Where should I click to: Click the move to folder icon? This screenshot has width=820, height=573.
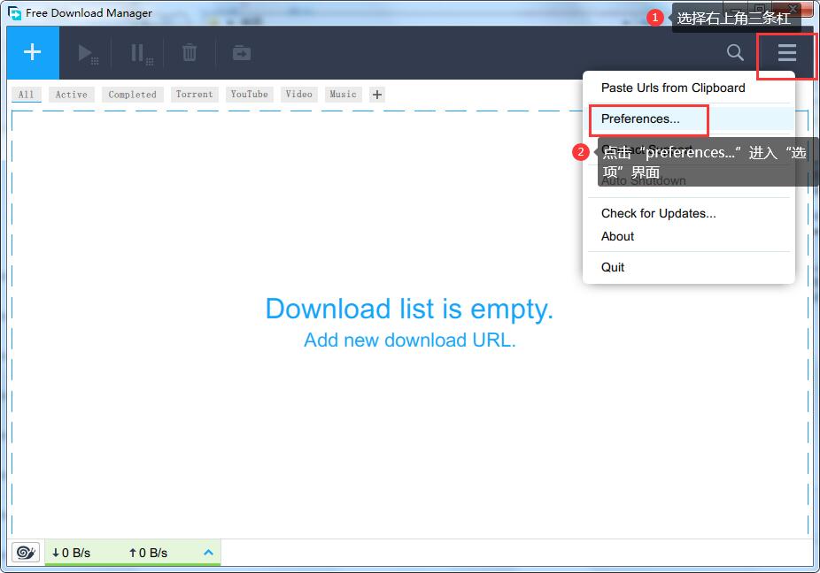241,53
